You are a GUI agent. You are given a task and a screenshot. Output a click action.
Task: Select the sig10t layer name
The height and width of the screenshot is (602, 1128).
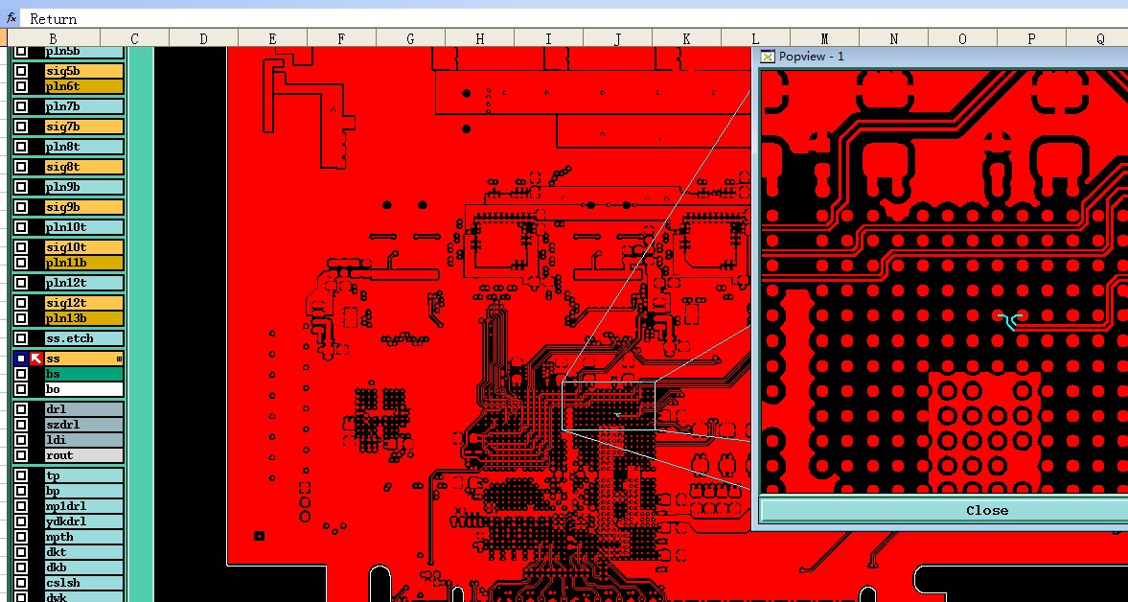click(83, 246)
